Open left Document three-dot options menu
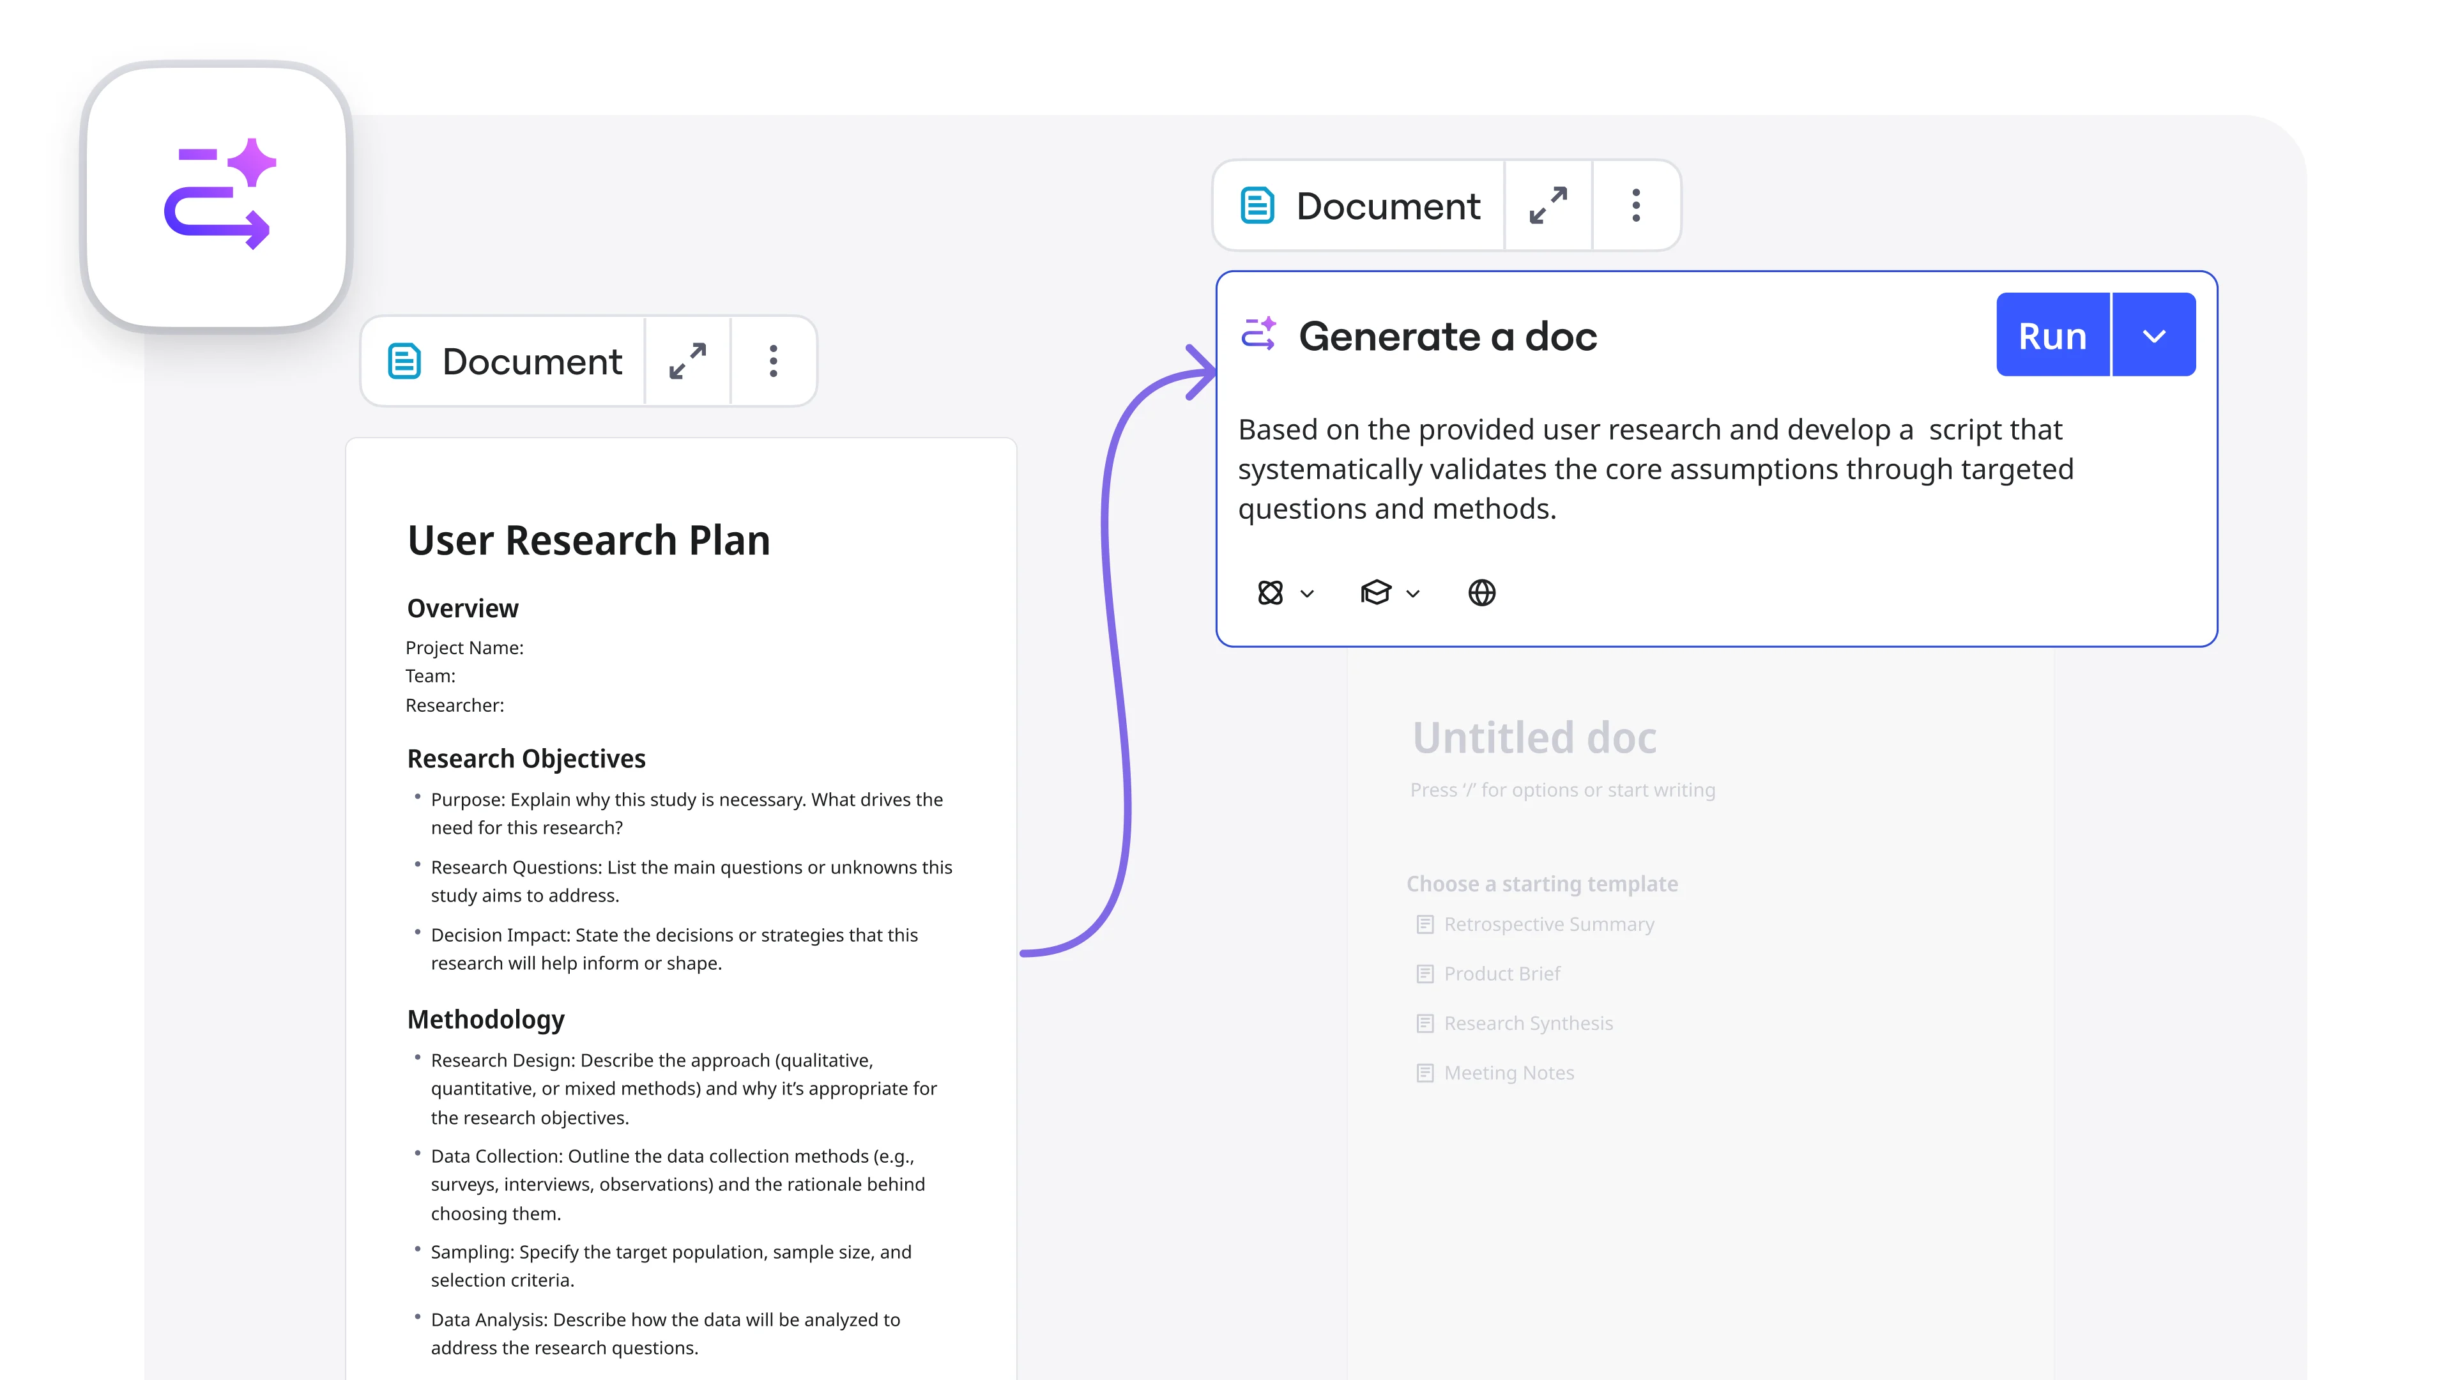 click(x=773, y=362)
